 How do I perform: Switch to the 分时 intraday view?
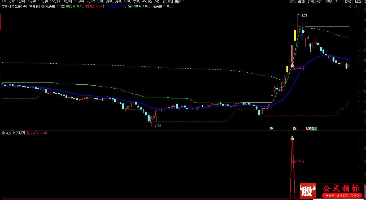click(11, 1)
